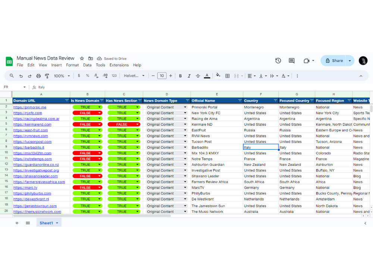
Task: Click the video call camera icon
Action: coord(306,61)
